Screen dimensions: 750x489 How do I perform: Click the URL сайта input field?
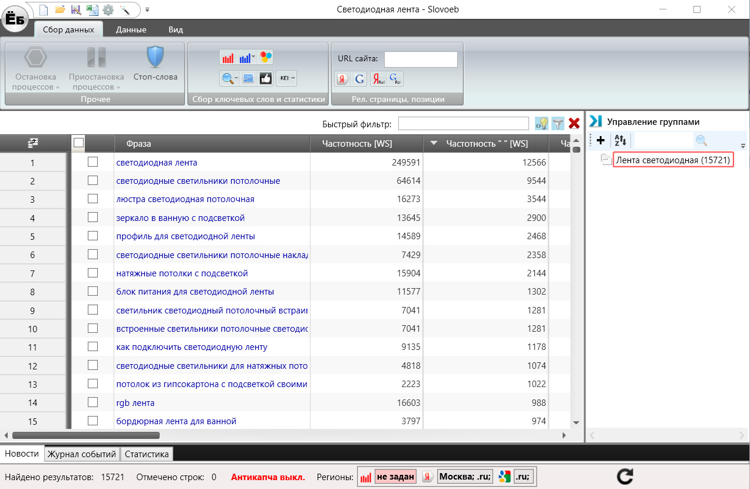coord(421,59)
